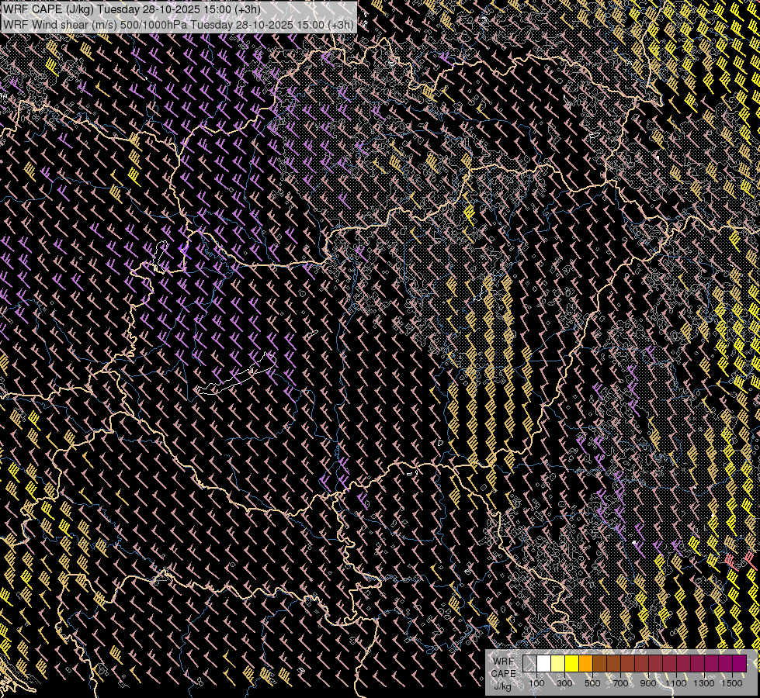Click the orange CAPE legend swatch

(x=585, y=663)
